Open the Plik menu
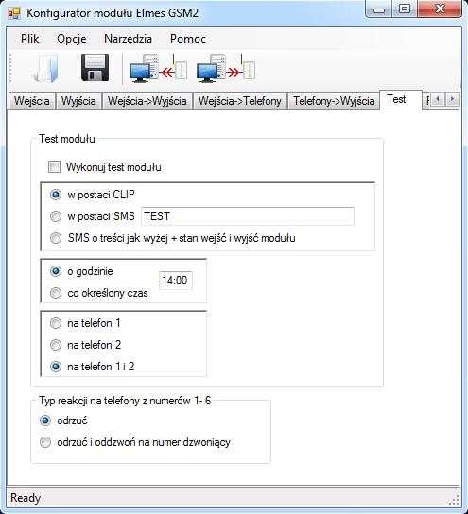Screen dimensions: 468x514 pyautogui.click(x=30, y=39)
